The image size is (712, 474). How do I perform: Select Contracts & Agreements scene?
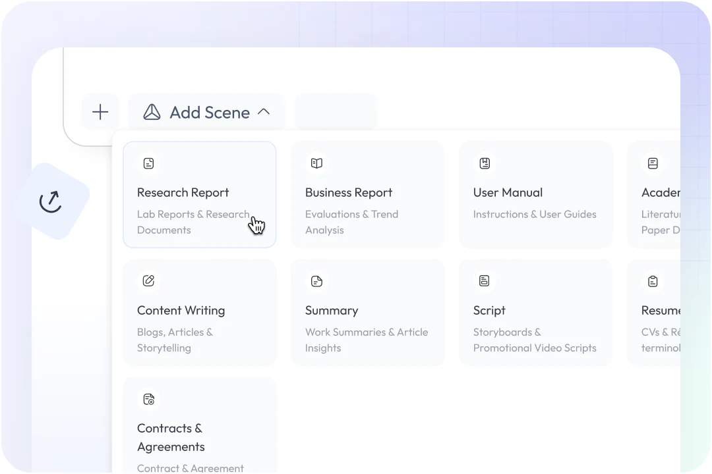point(171,437)
